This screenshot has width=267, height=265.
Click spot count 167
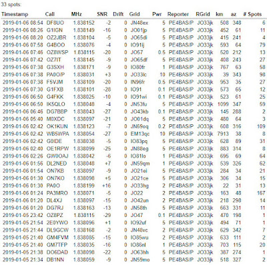click(x=261, y=193)
